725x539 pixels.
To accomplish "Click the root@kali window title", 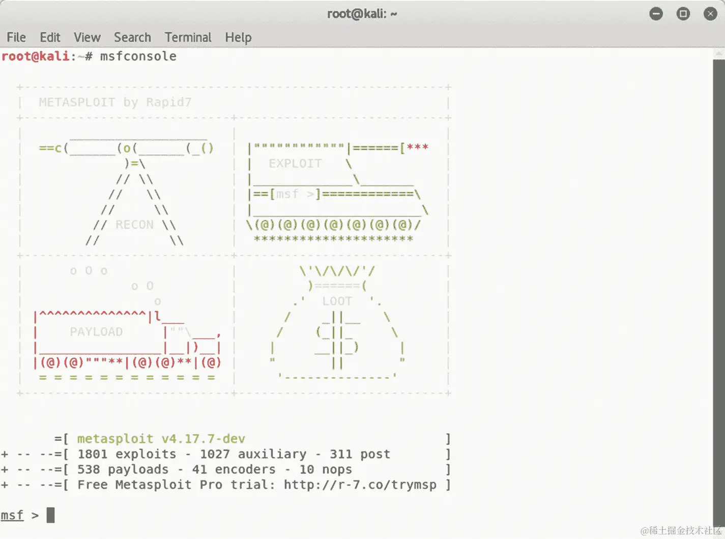I will point(362,14).
